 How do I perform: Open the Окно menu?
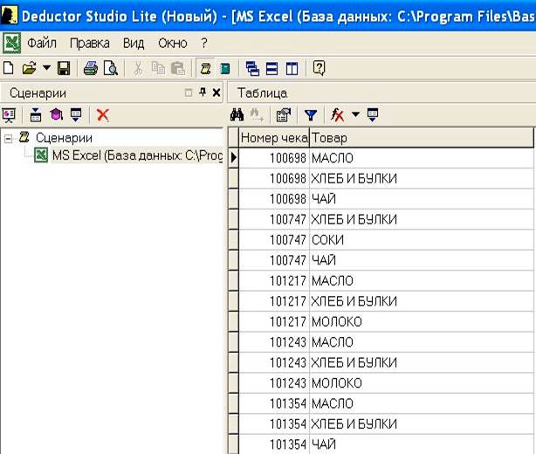coord(172,44)
